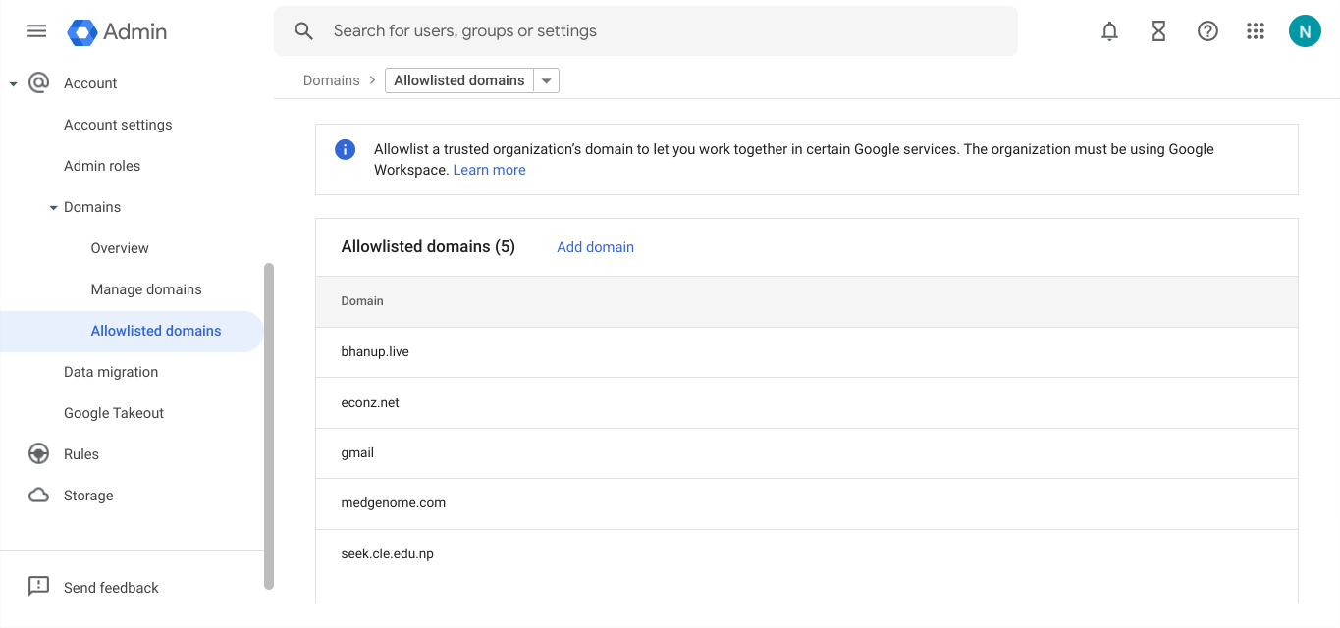Click the Account sidebar label
1340x628 pixels.
[90, 83]
